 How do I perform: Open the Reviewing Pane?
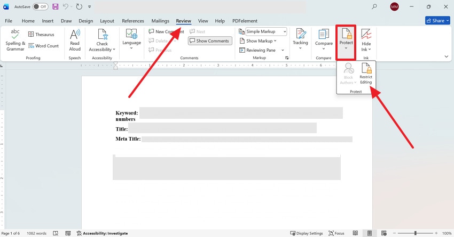click(257, 50)
